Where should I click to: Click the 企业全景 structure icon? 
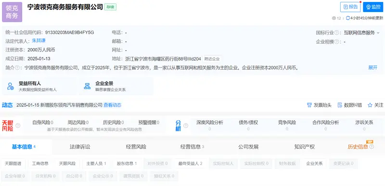87,86
